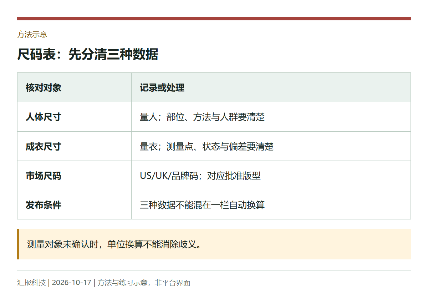Click the heading '尺码表：先分清三种数据'
Screen dimensions: 428x304
coord(88,55)
